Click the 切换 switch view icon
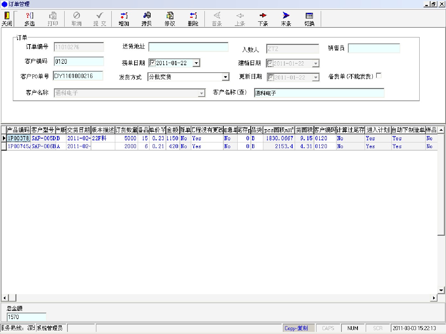The width and height of the screenshot is (446, 334). (x=309, y=19)
